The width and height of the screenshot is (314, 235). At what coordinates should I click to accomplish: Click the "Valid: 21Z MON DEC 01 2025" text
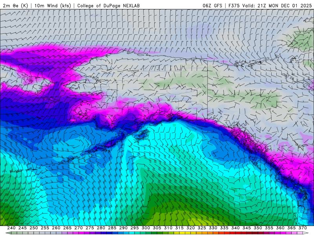pyautogui.click(x=277, y=5)
